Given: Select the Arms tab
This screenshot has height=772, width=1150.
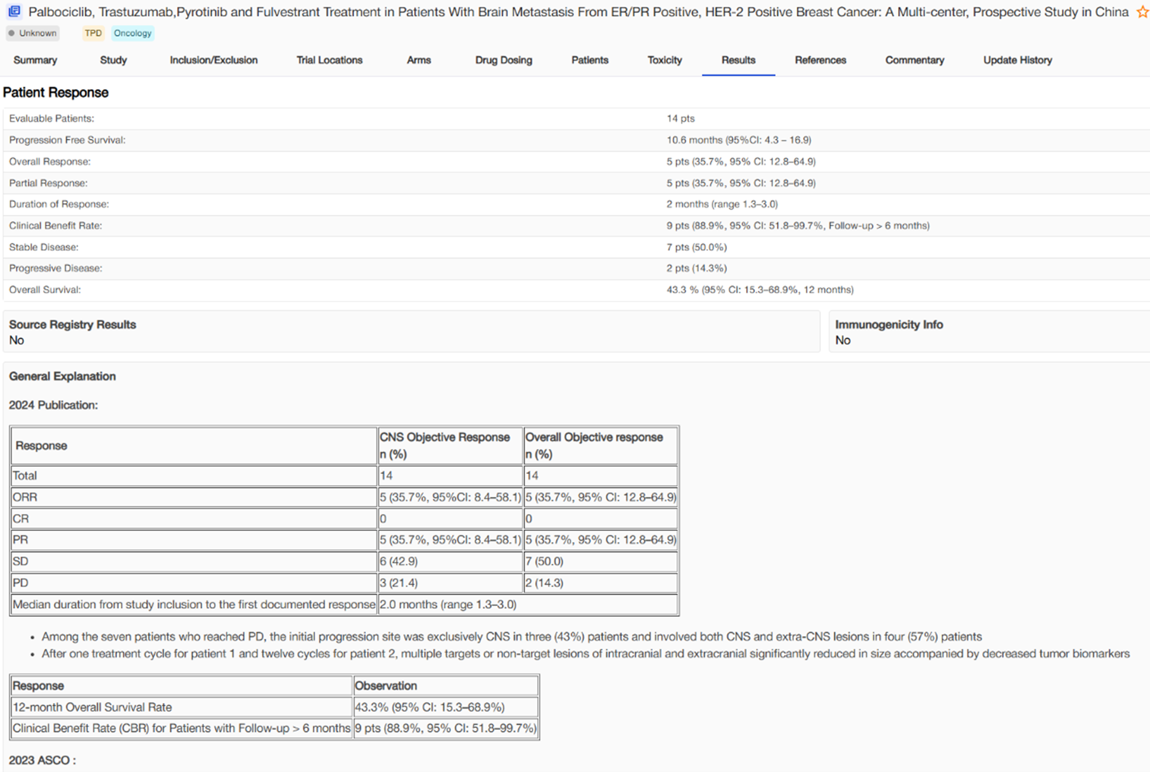Looking at the screenshot, I should (418, 60).
